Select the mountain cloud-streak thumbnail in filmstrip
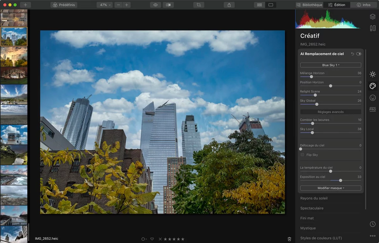Image resolution: width=379 pixels, height=243 pixels. pos(14,94)
